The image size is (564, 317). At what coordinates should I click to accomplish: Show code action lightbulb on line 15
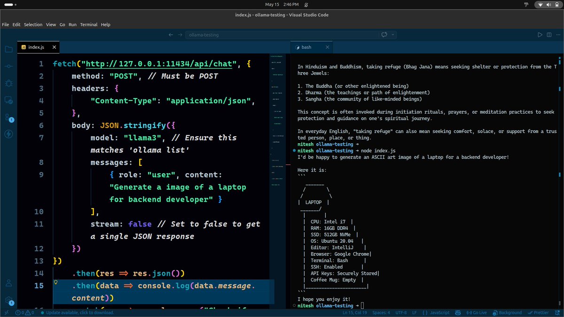click(x=56, y=282)
